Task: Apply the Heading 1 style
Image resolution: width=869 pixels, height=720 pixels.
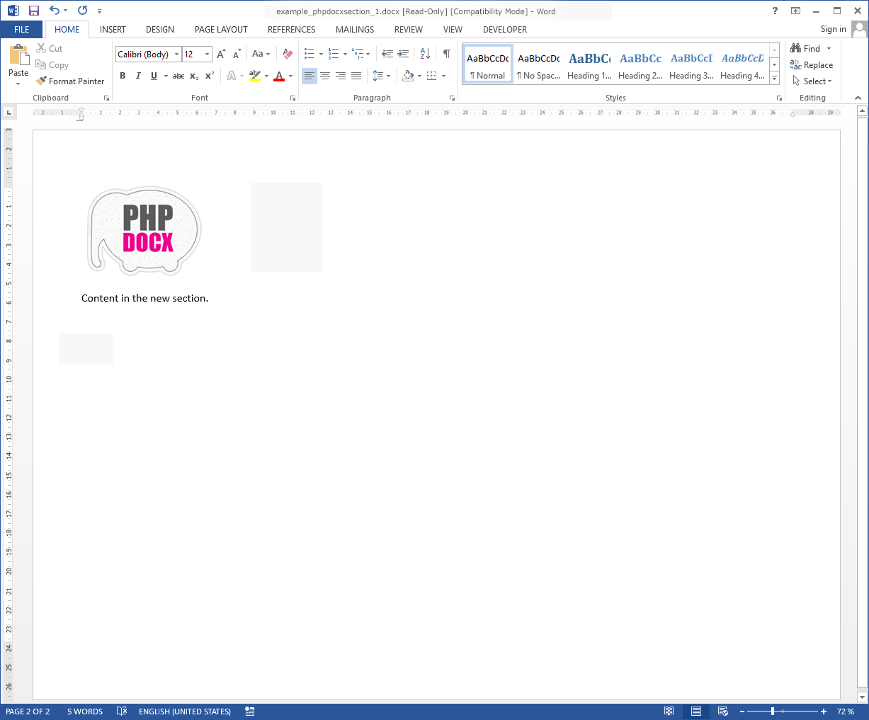Action: (589, 64)
